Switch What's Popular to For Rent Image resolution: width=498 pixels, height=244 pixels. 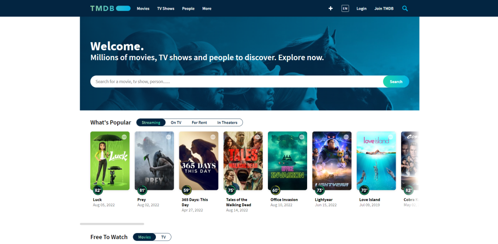(x=200, y=123)
